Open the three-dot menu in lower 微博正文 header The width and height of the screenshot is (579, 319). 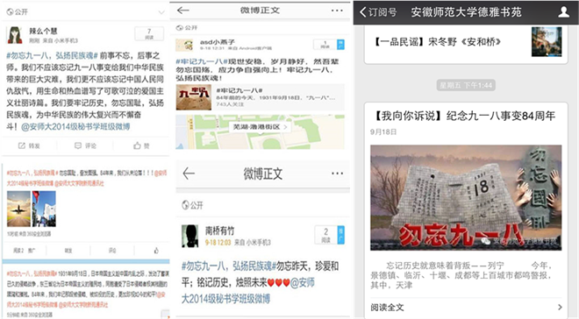(337, 174)
